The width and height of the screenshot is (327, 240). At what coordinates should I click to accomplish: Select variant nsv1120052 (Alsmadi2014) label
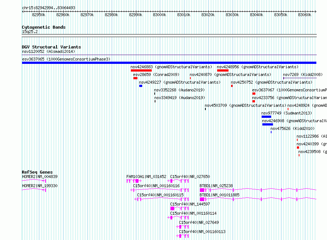click(48, 51)
